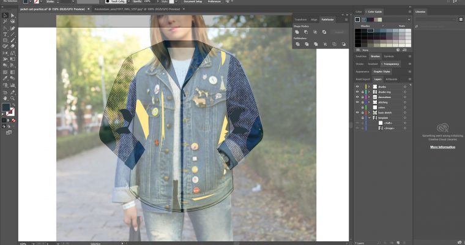Open Libraries grid view icon
465x245 pixels.
click(461, 20)
